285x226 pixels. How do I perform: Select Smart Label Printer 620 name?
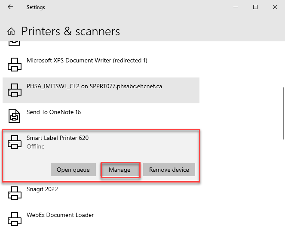click(58, 138)
